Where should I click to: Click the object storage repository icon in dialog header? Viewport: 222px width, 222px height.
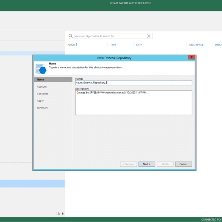tap(41, 69)
